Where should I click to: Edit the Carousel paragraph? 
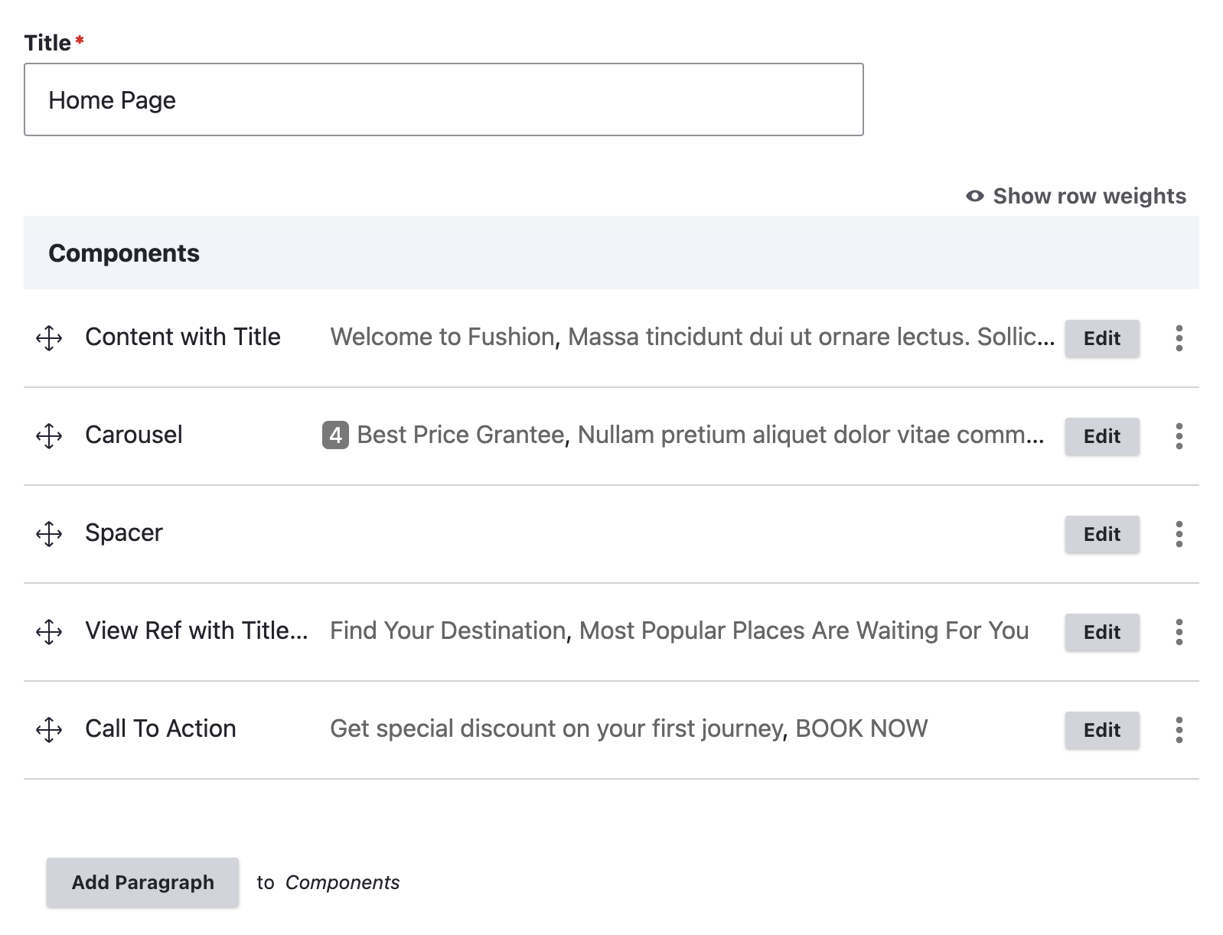1101,436
